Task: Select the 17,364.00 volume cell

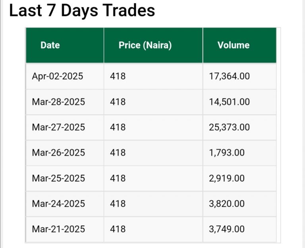Action: [x=229, y=76]
